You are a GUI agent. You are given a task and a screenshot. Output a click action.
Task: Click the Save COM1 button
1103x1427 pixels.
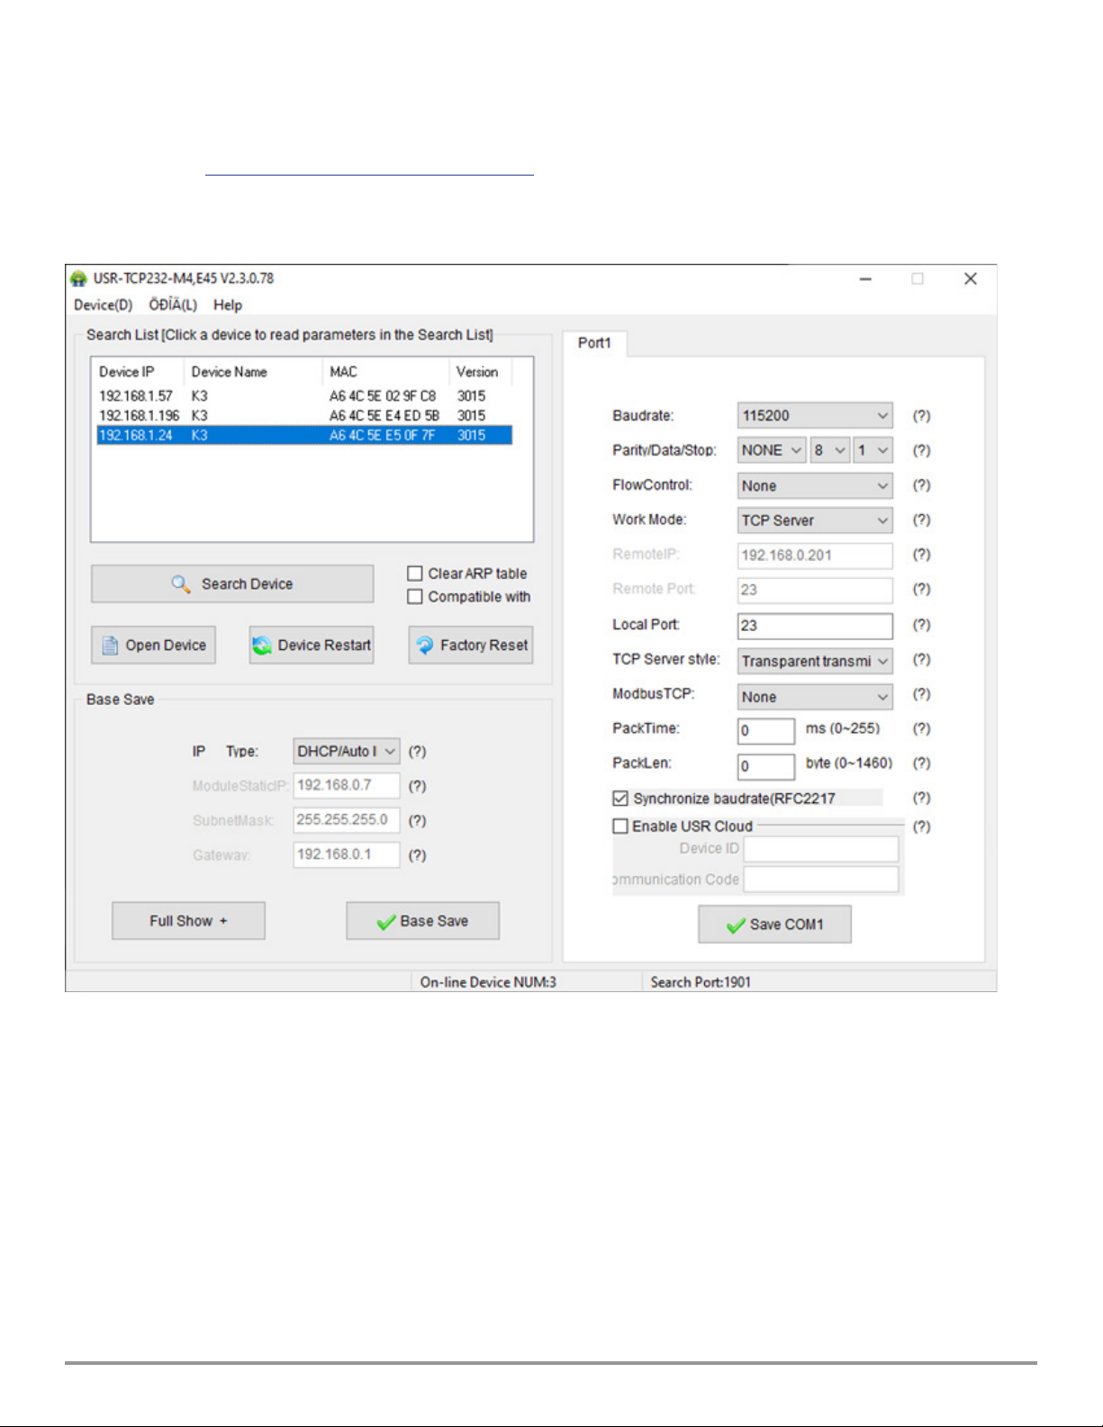pyautogui.click(x=775, y=925)
